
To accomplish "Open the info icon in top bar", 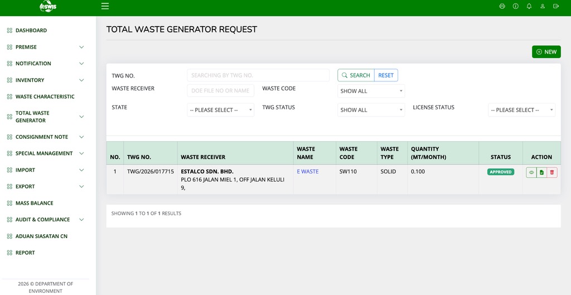I will click(516, 6).
